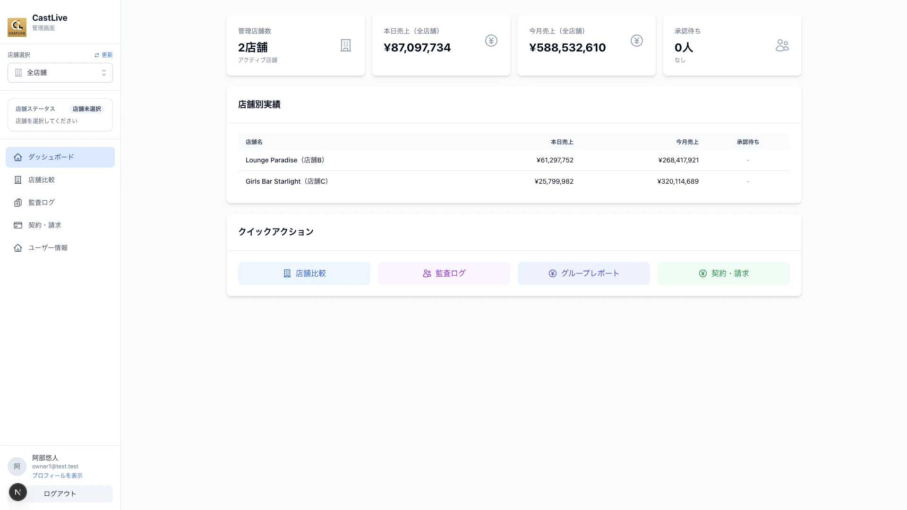
Task: Select the Lounge Paradise（店舗B）row name
Action: pos(286,160)
